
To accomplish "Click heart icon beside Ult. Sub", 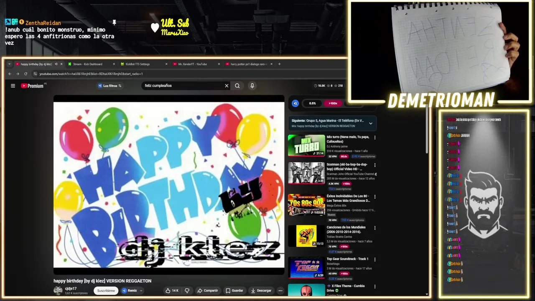I will tap(155, 28).
